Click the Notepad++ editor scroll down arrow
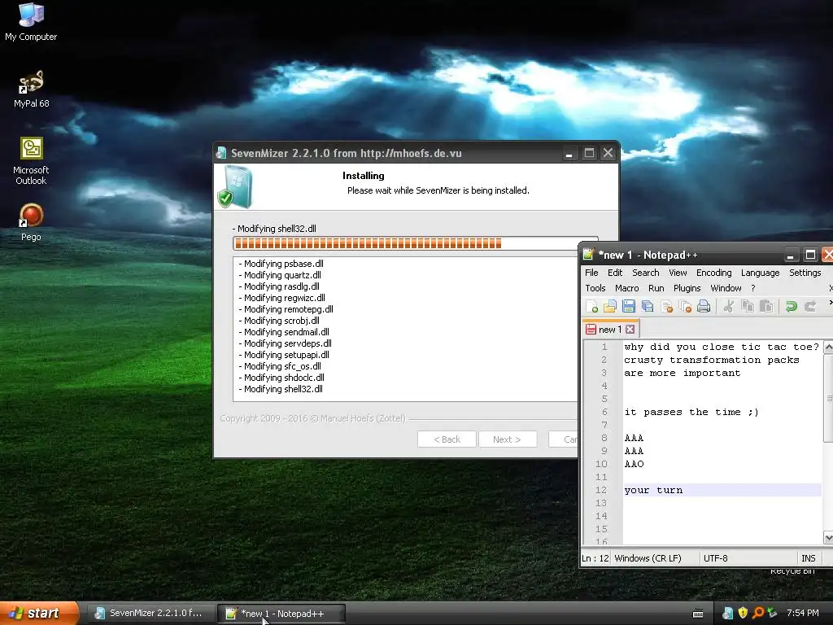This screenshot has height=625, width=833. pos(827,537)
